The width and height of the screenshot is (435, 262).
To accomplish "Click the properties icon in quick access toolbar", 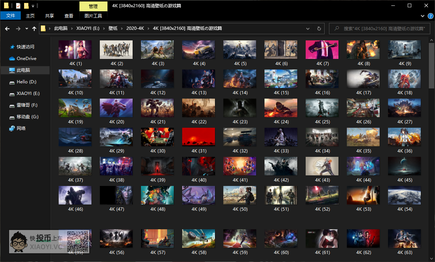I will 18,5.
